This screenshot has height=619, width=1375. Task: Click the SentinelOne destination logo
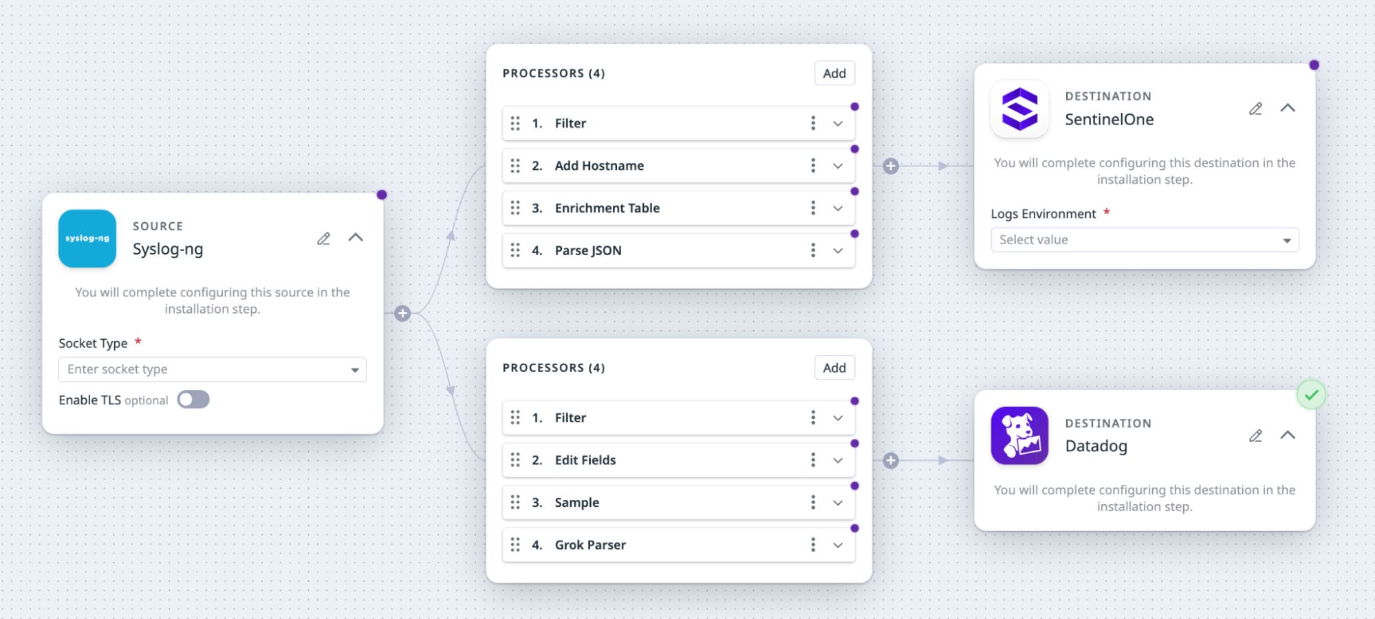coord(1019,108)
